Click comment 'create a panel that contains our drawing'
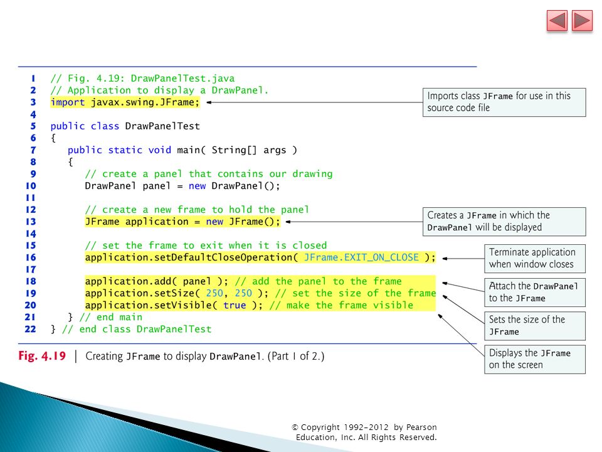The image size is (602, 452). point(209,174)
